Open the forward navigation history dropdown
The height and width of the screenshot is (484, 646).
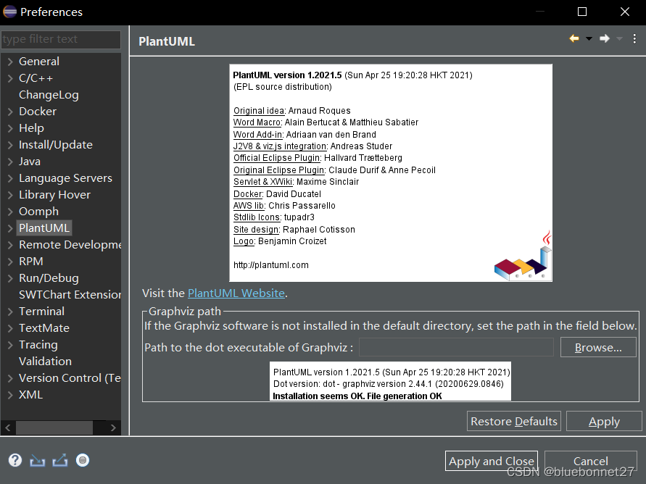[619, 38]
